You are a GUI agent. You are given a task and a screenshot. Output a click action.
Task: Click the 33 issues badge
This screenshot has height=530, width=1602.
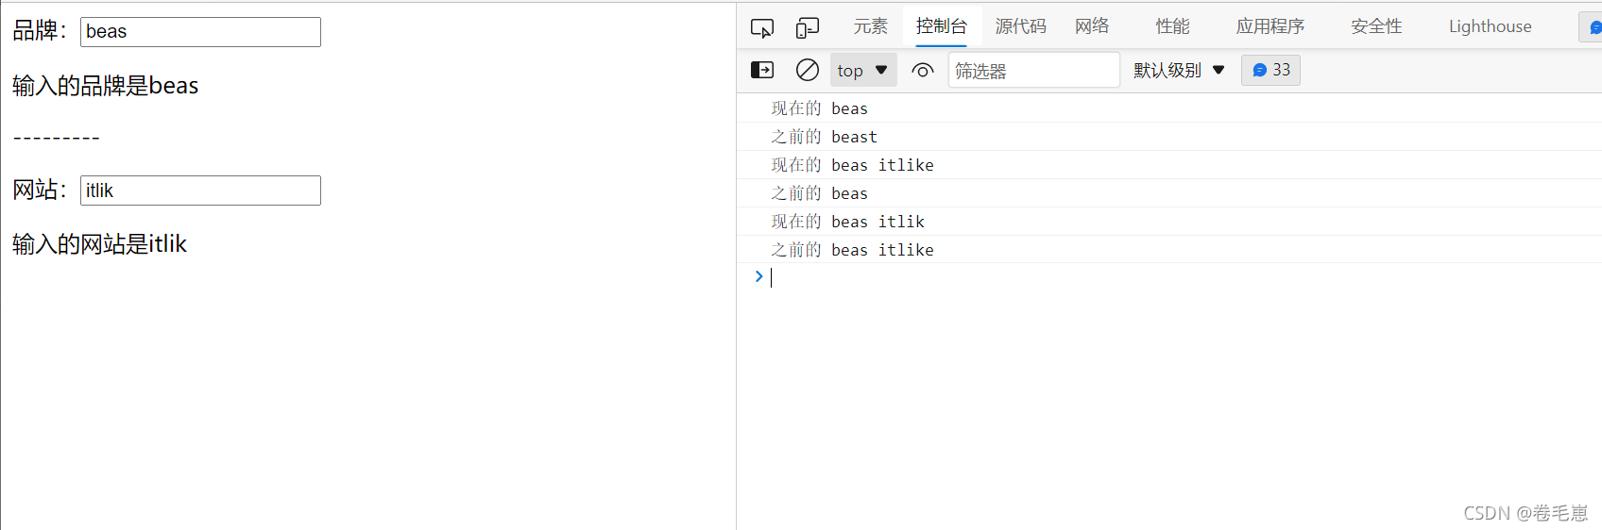tap(1270, 70)
